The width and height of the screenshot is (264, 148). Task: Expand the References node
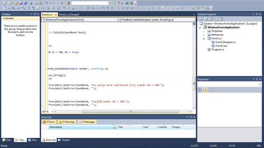pyautogui.click(x=204, y=35)
